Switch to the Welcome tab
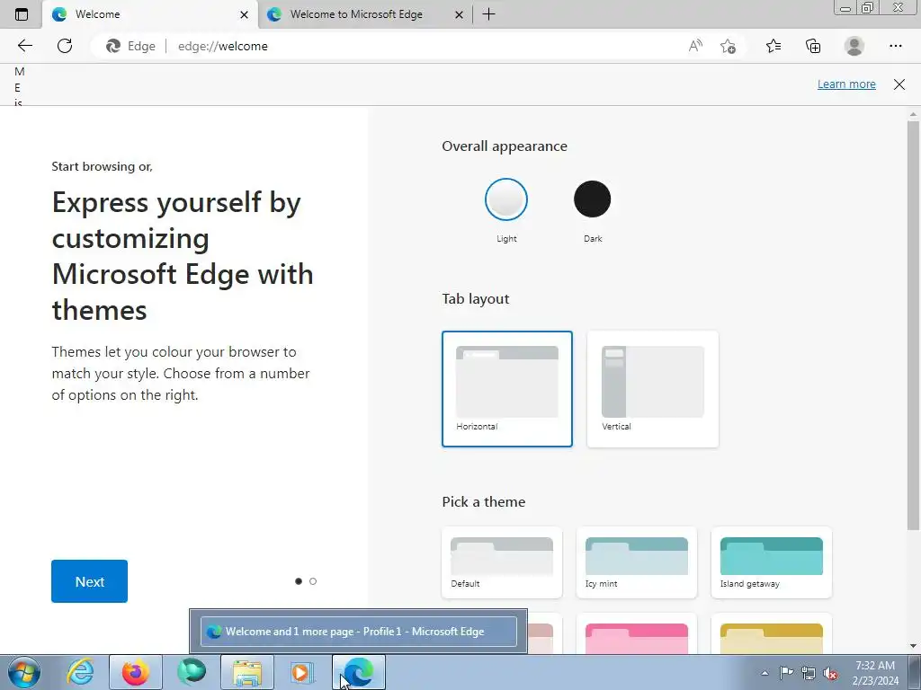This screenshot has height=690, width=921. (150, 14)
